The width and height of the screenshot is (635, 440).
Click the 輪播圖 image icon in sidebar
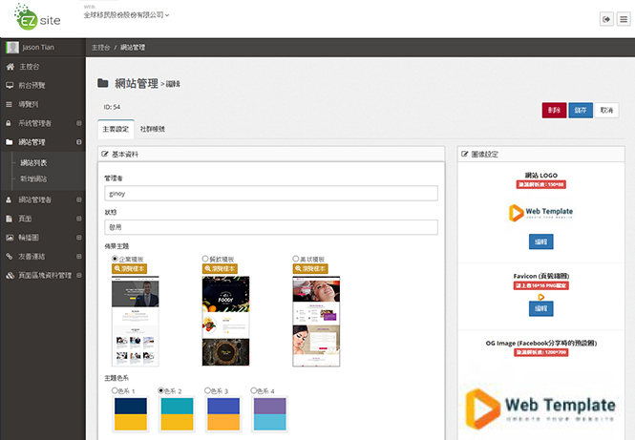(x=10, y=237)
